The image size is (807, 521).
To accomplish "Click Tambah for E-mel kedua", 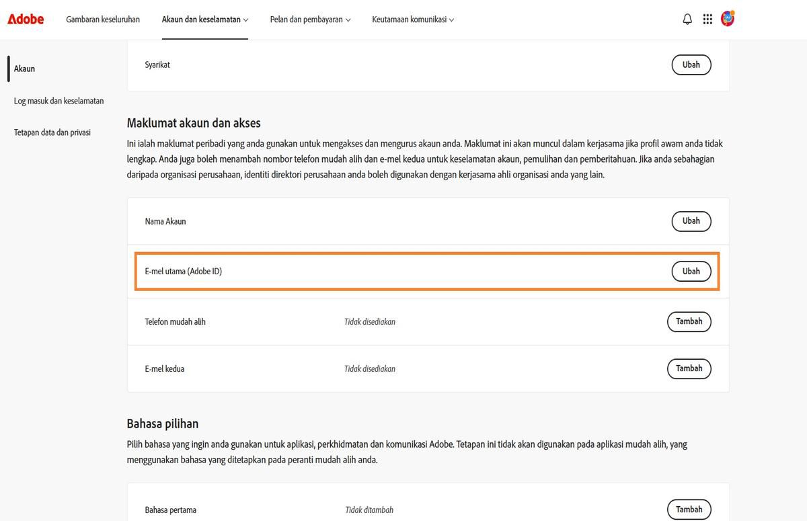I will (x=689, y=368).
